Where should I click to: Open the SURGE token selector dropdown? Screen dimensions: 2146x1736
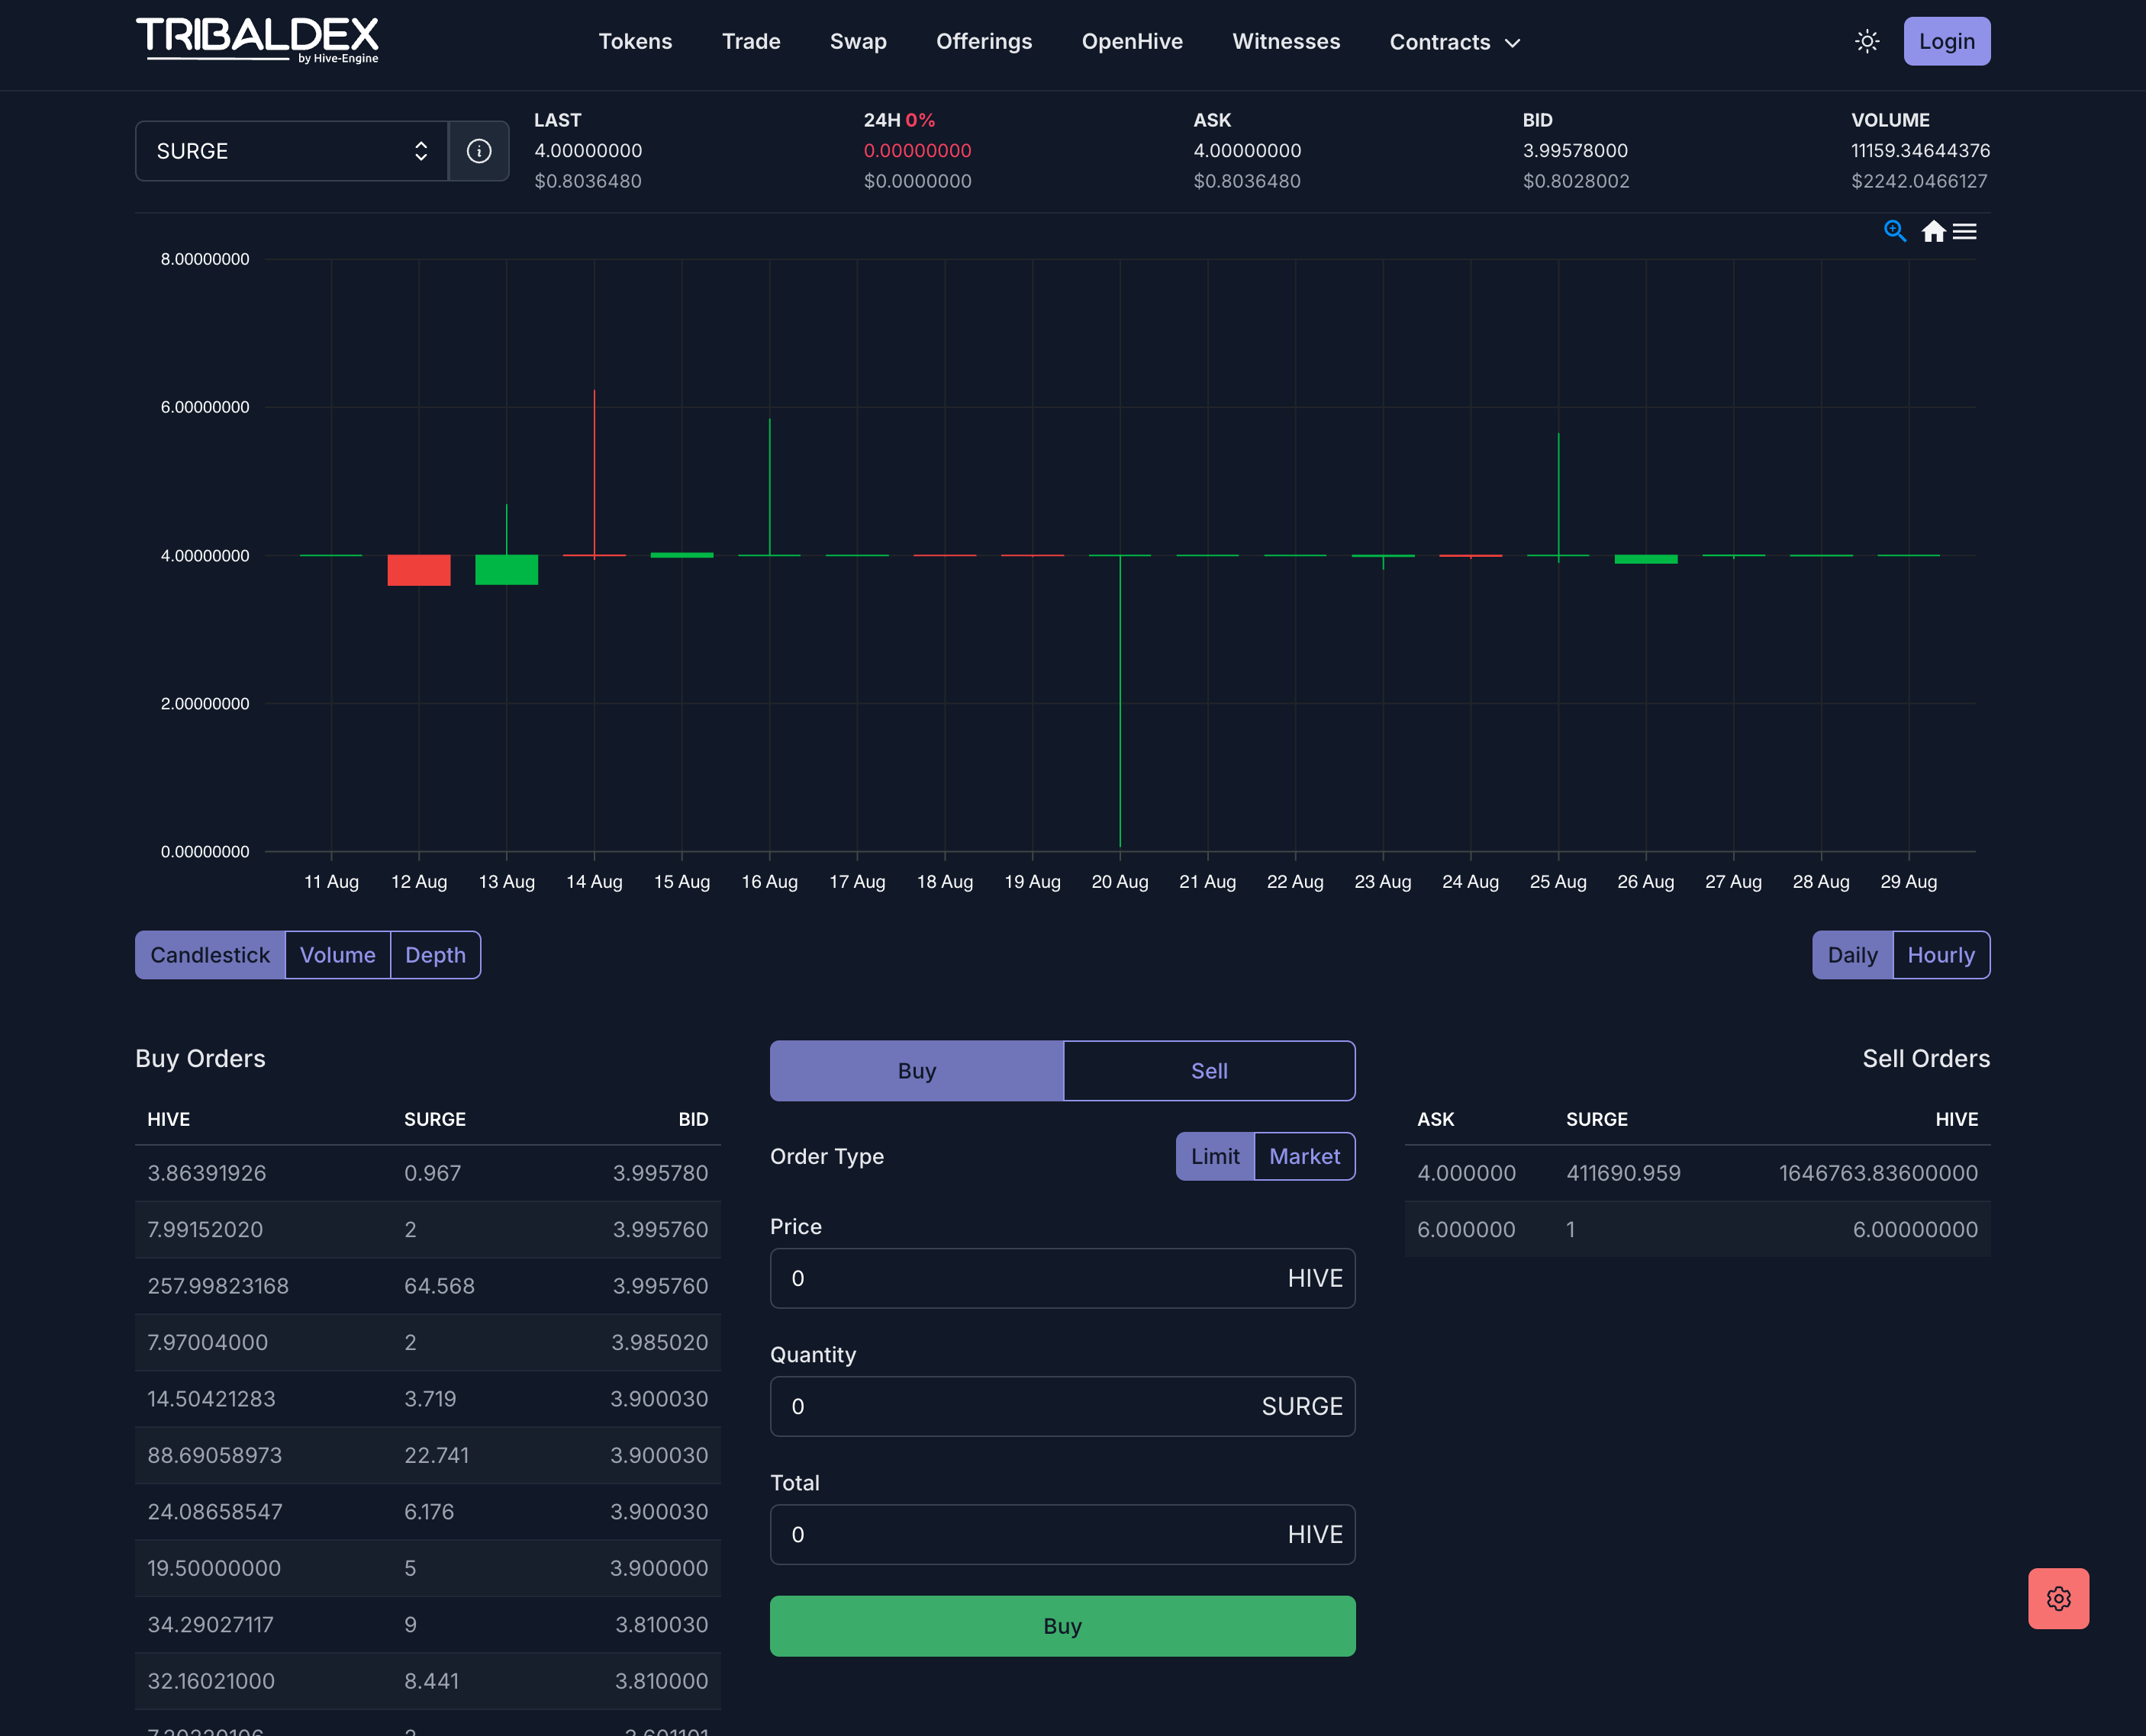[x=291, y=151]
